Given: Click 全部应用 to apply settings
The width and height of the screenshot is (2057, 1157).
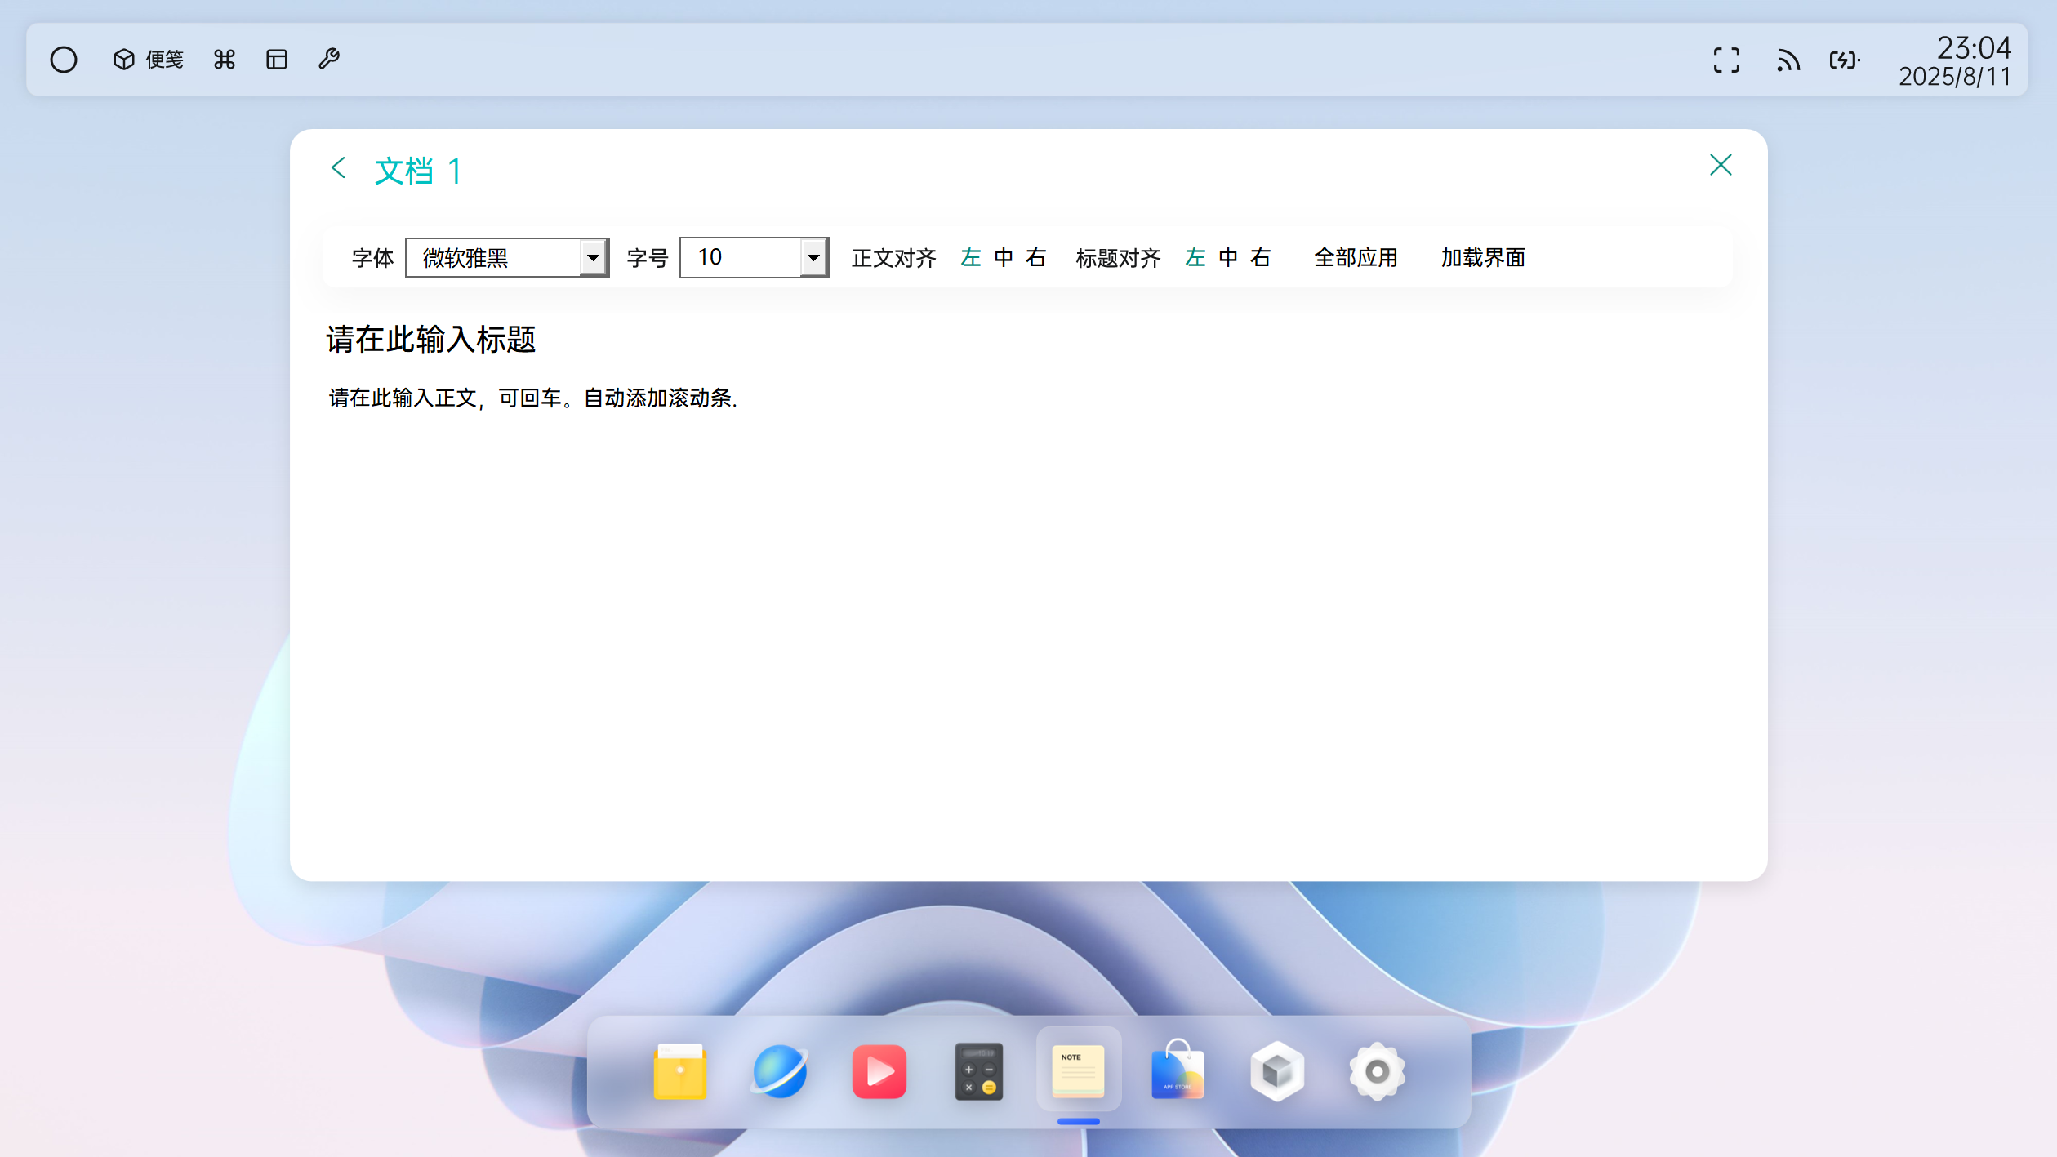Looking at the screenshot, I should [1355, 257].
